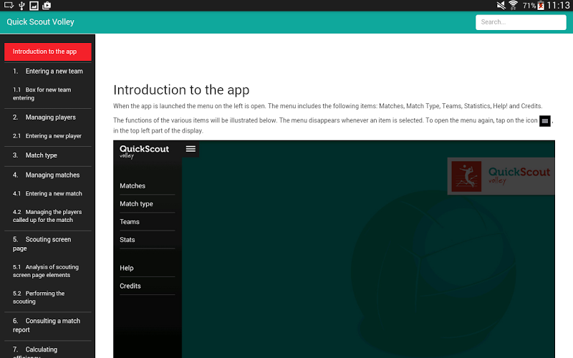Click the embedded app screenshot image
This screenshot has width=573, height=358.
(334, 249)
